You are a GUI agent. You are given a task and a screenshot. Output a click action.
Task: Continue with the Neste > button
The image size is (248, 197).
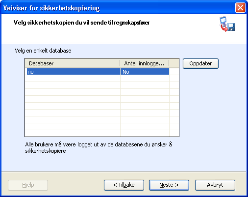[169, 185]
